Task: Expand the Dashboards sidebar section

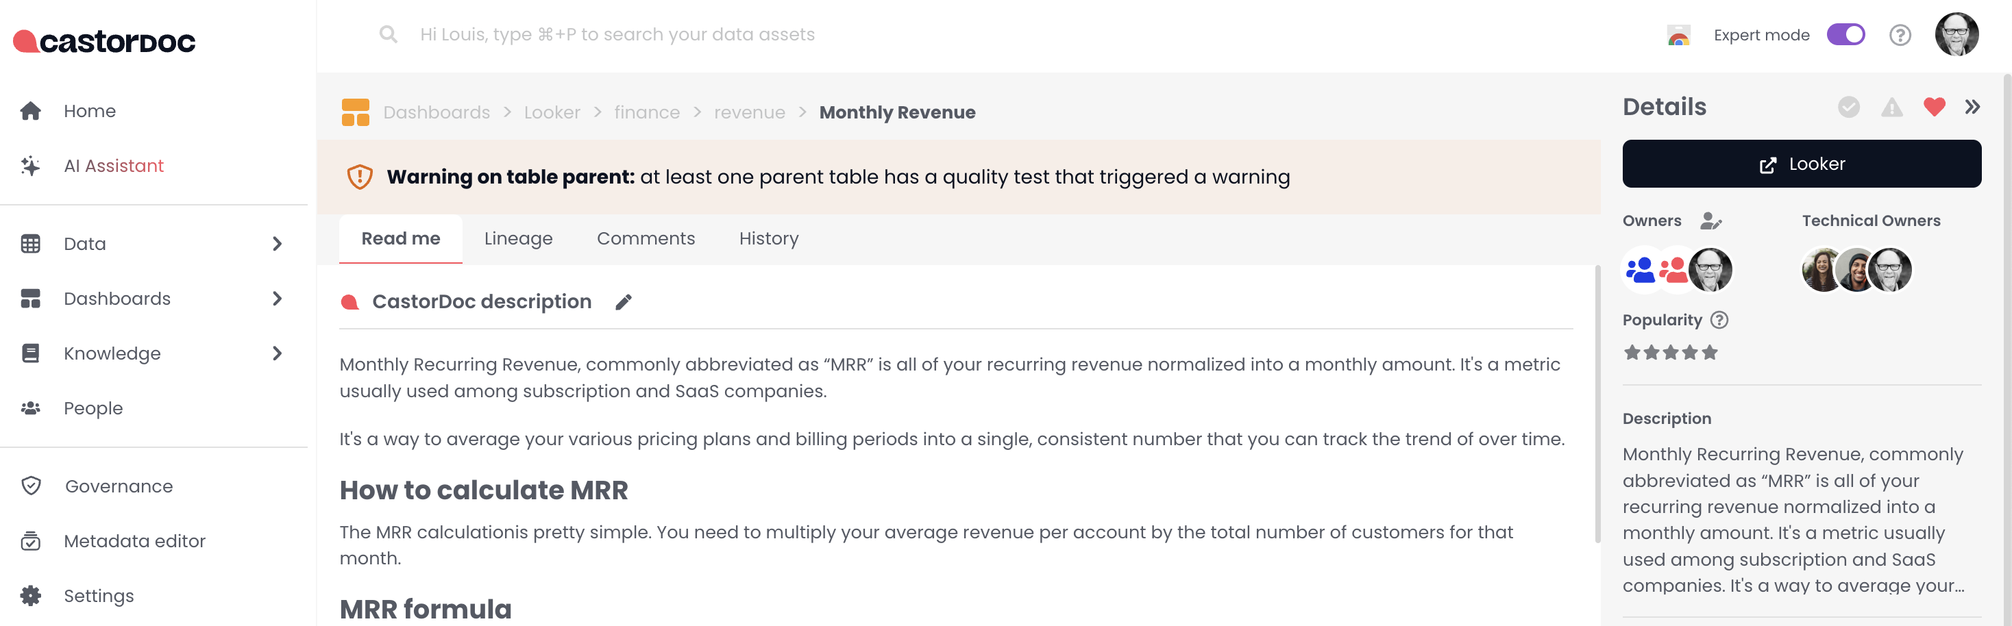Action: pyautogui.click(x=276, y=298)
